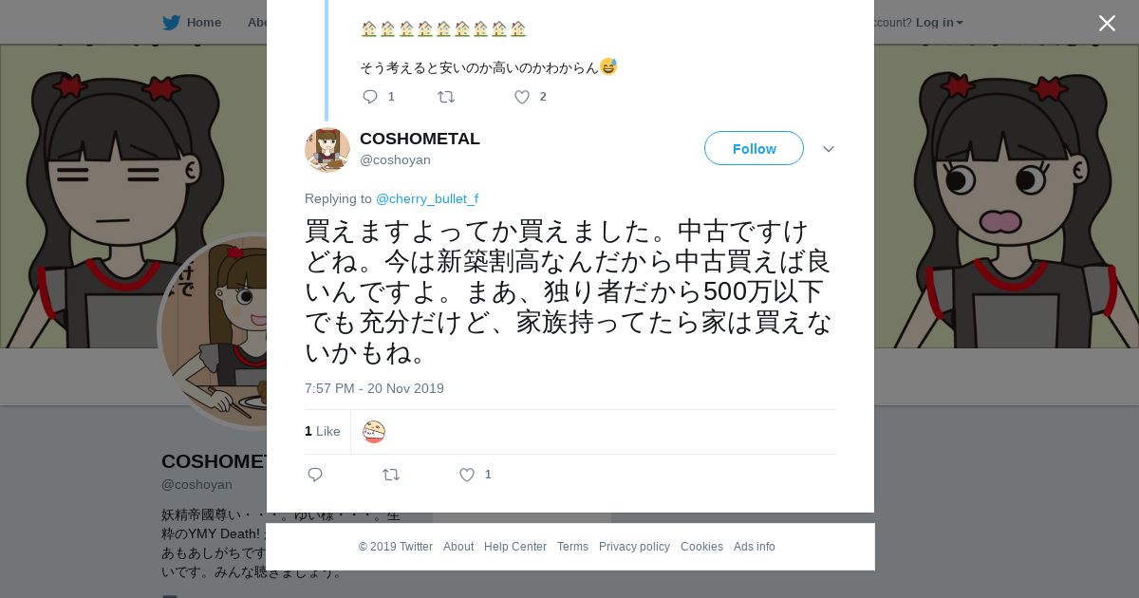Retweet the main COSHOMETAL tweet
The height and width of the screenshot is (598, 1139).
[390, 475]
